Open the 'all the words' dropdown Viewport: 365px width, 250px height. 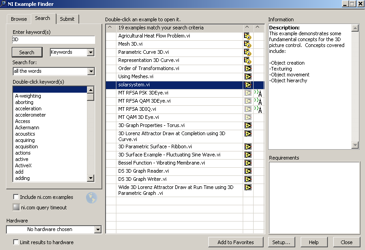[x=91, y=71]
